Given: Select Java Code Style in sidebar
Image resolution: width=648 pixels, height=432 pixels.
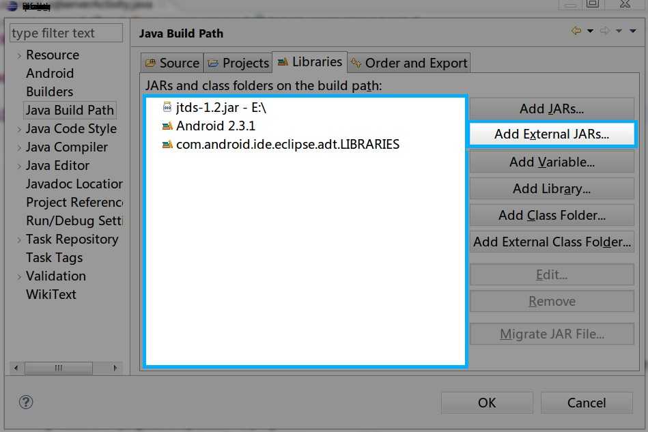Looking at the screenshot, I should click(x=71, y=129).
